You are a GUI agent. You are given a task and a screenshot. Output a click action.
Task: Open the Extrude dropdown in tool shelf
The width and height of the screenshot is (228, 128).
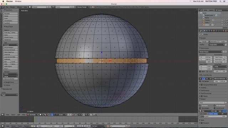point(11,45)
